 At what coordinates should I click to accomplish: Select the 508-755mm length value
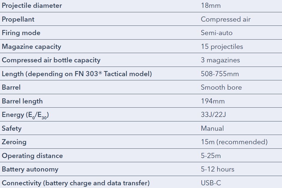[x=220, y=74]
